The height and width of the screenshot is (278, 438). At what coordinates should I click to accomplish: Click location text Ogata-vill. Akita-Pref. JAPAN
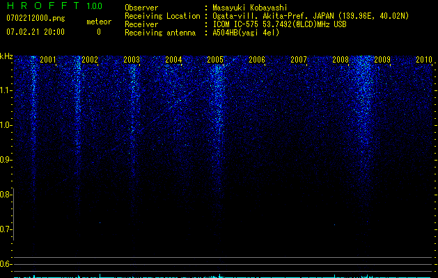(x=273, y=16)
